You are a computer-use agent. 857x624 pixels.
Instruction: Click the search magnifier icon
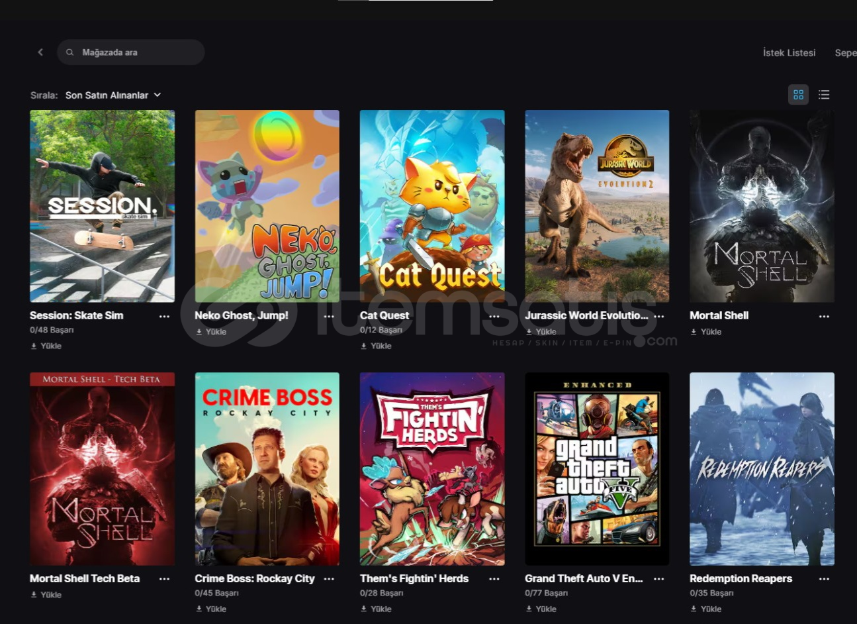(x=69, y=52)
